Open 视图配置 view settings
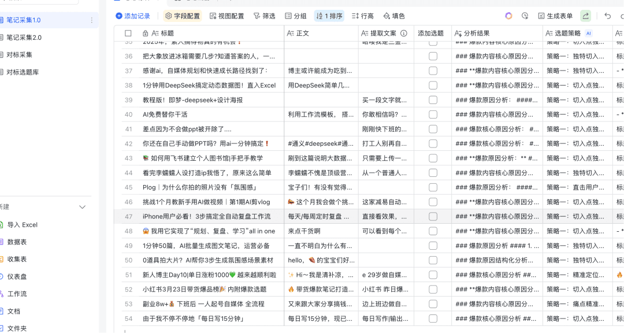Image resolution: width=624 pixels, height=333 pixels. coord(227,16)
